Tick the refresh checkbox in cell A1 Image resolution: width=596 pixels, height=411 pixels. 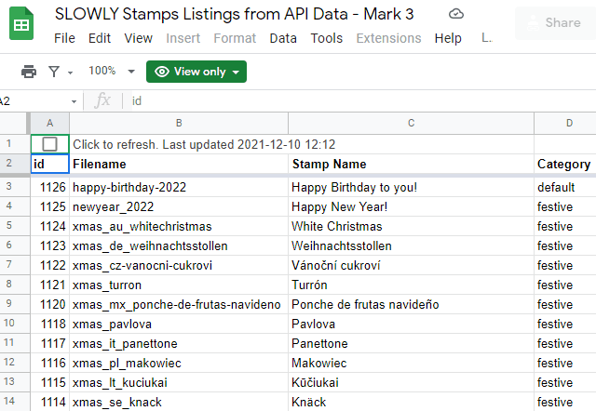(49, 144)
